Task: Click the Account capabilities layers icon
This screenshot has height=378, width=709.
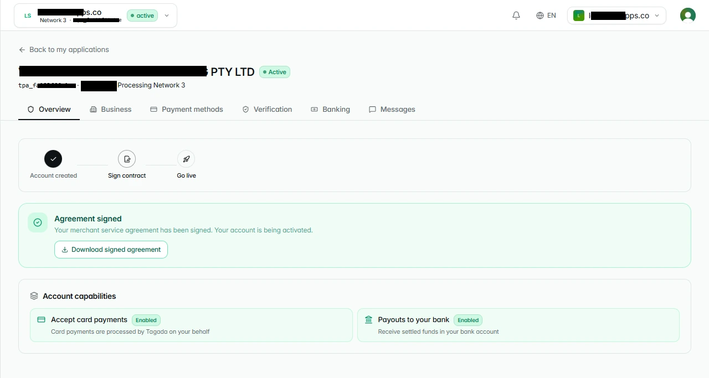Action: [34, 296]
